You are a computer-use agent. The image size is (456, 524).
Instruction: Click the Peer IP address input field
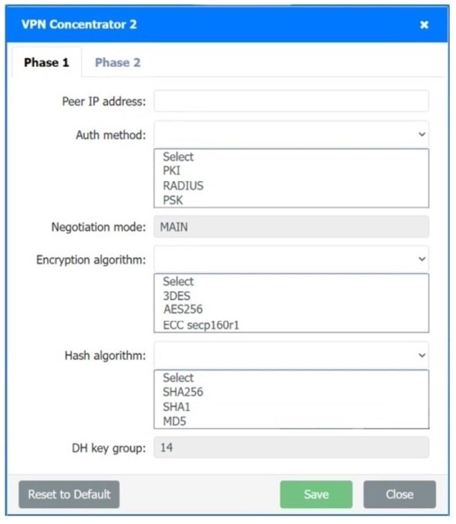[291, 100]
